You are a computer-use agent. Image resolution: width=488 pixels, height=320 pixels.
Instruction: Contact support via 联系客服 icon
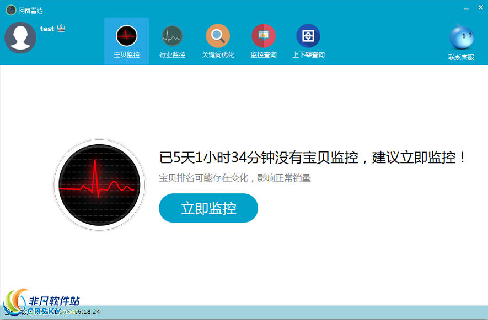click(x=461, y=42)
